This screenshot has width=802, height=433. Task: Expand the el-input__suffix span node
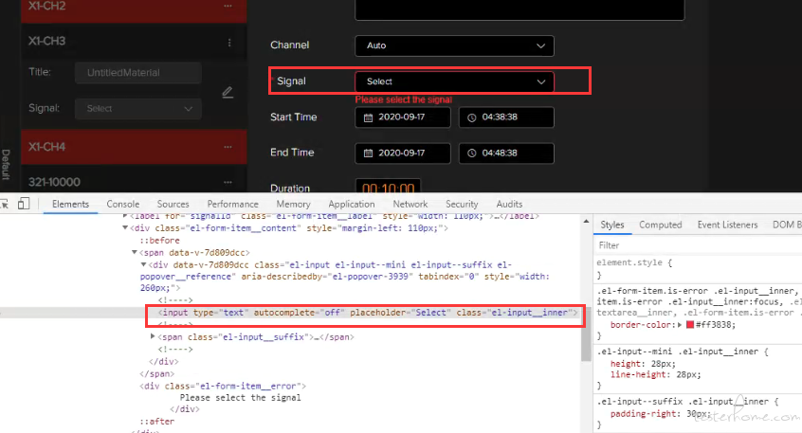pyautogui.click(x=155, y=336)
